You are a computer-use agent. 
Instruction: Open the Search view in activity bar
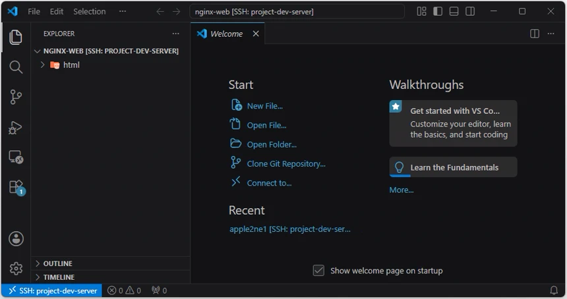16,67
